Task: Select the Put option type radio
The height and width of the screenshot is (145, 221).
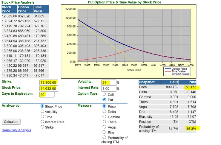Action: (x=104, y=99)
